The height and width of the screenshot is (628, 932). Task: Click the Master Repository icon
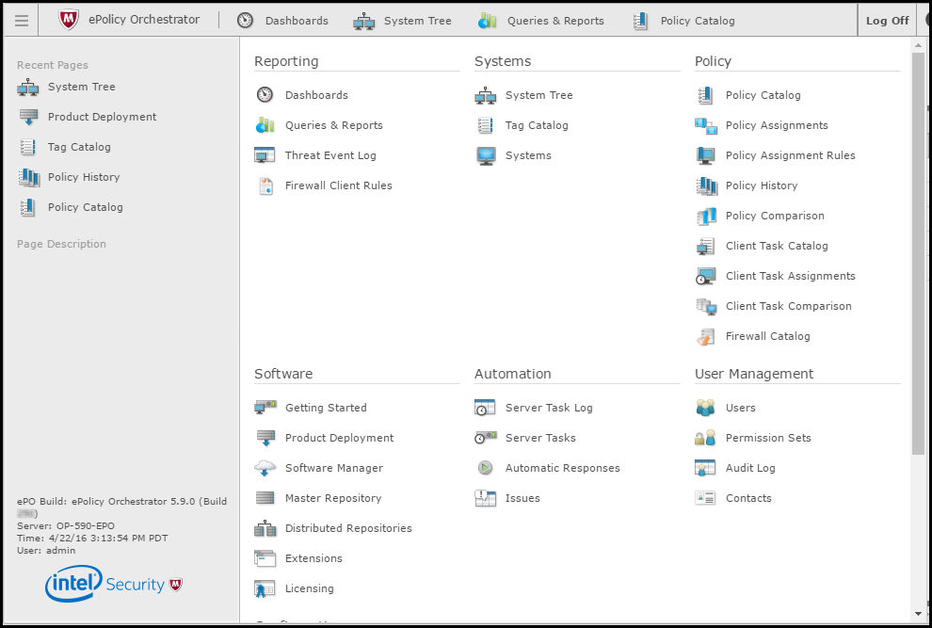click(x=265, y=498)
